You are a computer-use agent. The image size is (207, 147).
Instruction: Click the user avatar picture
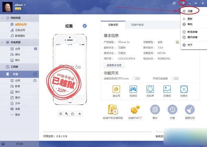coord(7,7)
